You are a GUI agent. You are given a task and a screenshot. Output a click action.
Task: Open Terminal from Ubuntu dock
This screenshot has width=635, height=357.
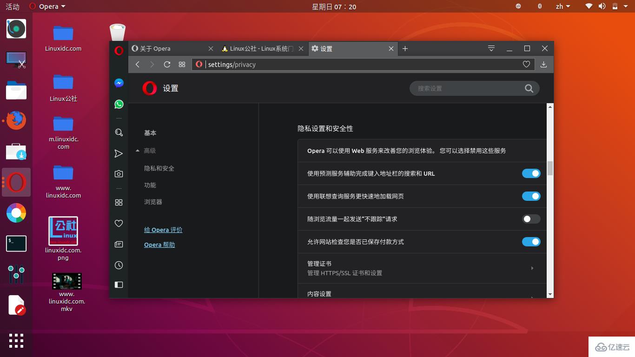click(16, 244)
